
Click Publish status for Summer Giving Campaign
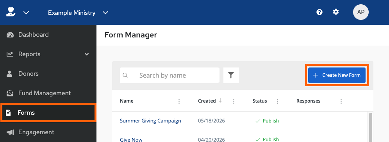click(267, 121)
